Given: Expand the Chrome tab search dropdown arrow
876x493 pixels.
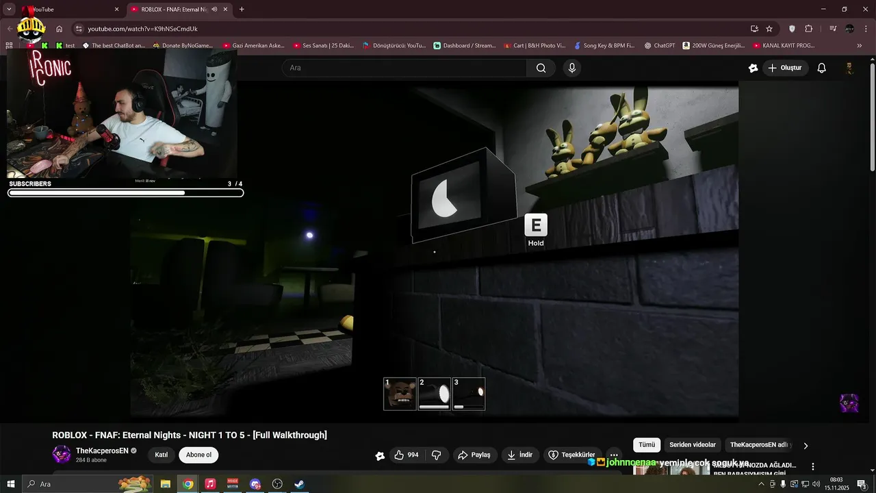Looking at the screenshot, I should [10, 10].
